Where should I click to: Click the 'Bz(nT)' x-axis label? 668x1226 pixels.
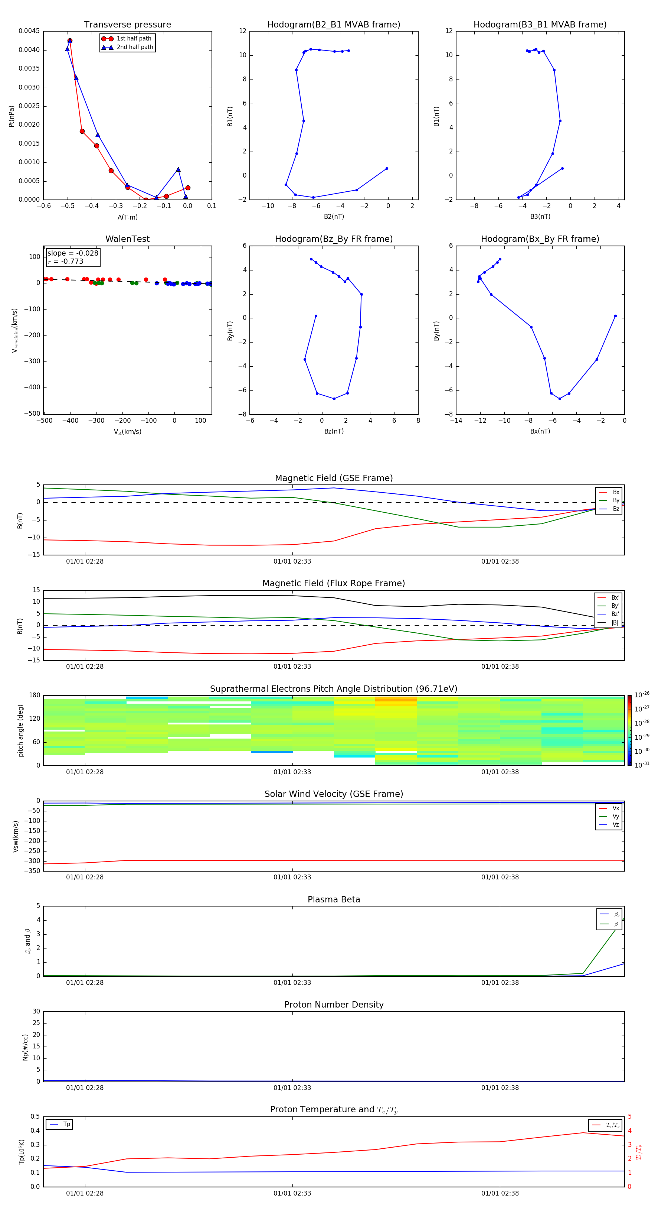334,431
